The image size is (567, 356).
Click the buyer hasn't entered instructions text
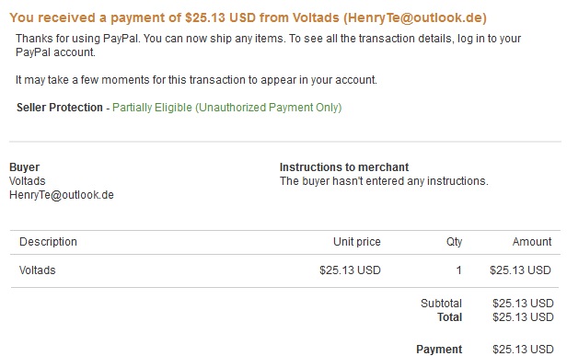tap(384, 180)
